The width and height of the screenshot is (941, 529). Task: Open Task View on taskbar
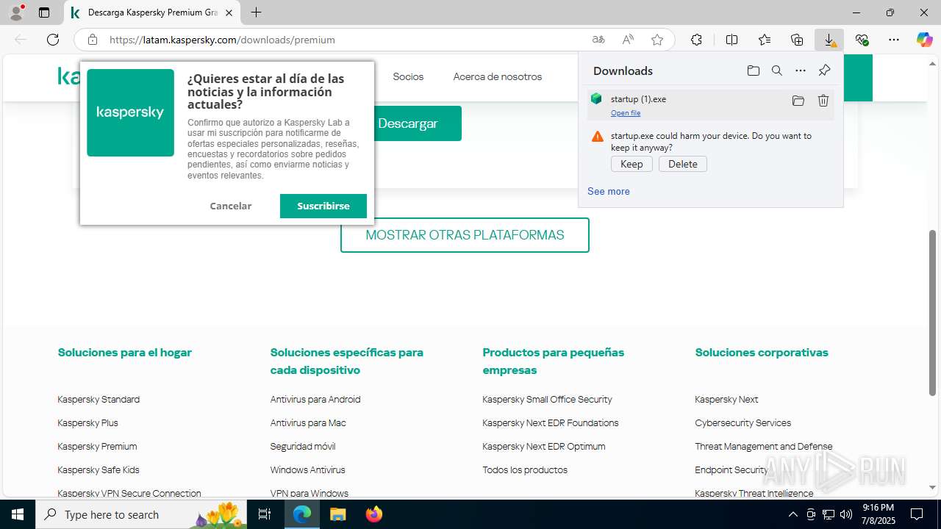265,514
